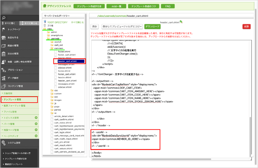Click the データ解析 chart icon
258x168 pixels.
coord(4,77)
